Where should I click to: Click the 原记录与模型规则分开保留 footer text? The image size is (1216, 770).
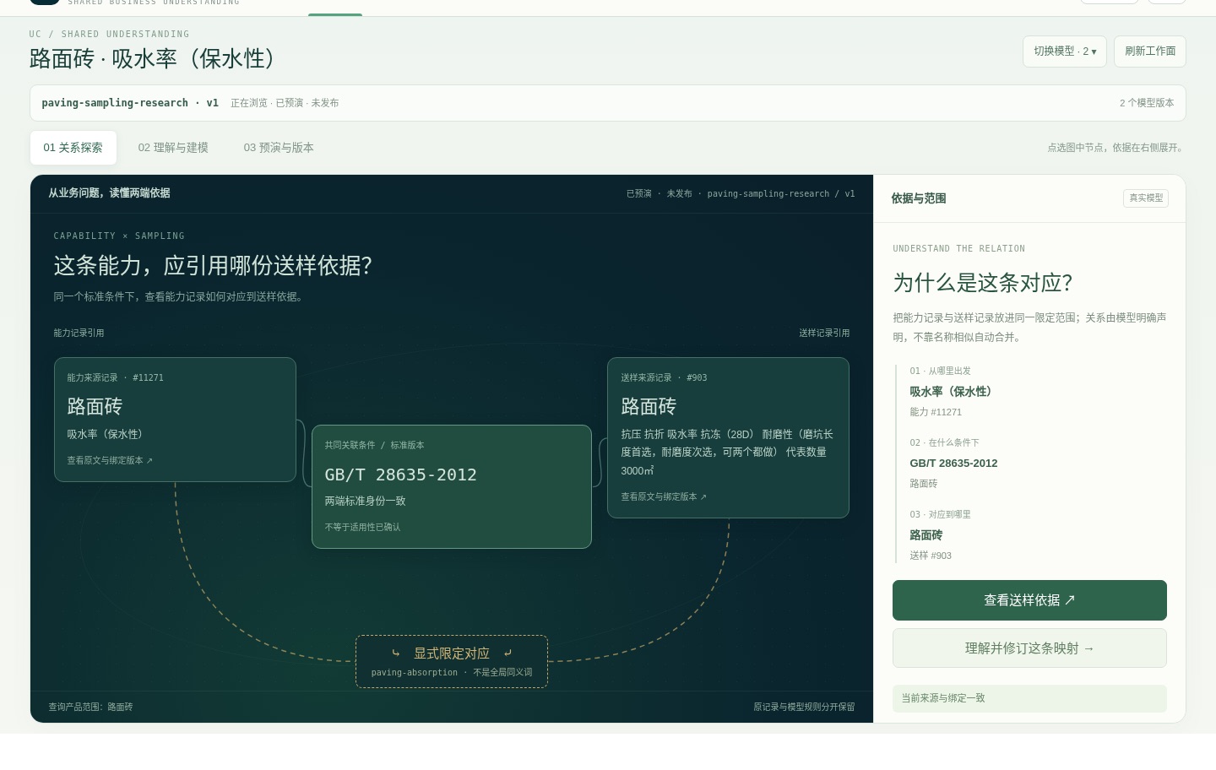coord(804,707)
